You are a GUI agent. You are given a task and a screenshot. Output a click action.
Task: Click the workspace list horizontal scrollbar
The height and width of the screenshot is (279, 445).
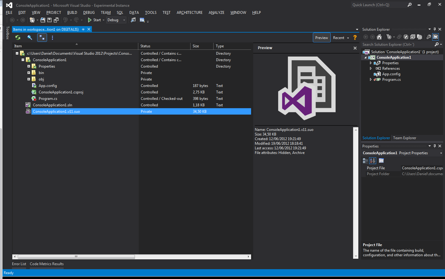pos(76,257)
